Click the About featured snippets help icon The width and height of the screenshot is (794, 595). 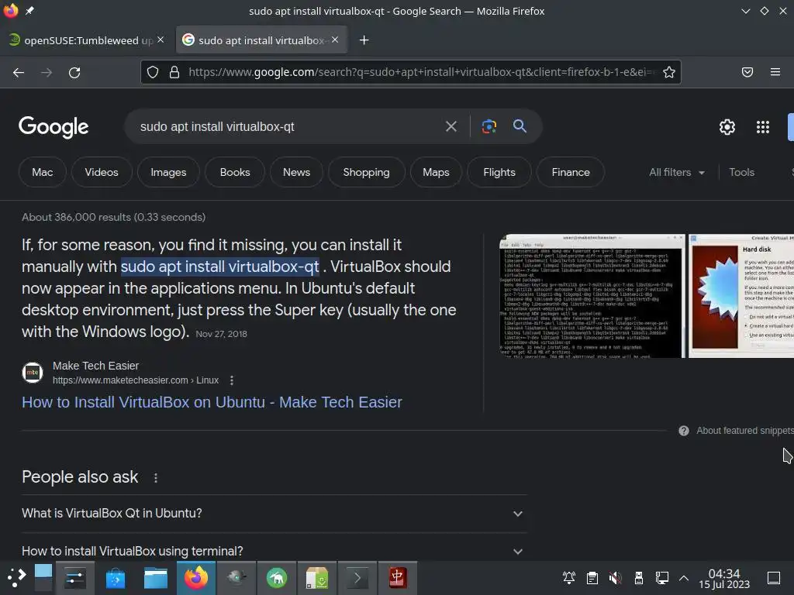click(x=684, y=431)
